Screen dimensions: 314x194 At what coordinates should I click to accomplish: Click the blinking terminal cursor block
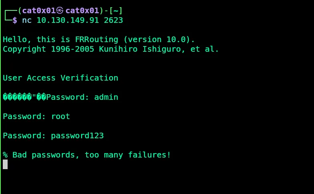pyautogui.click(x=5, y=164)
